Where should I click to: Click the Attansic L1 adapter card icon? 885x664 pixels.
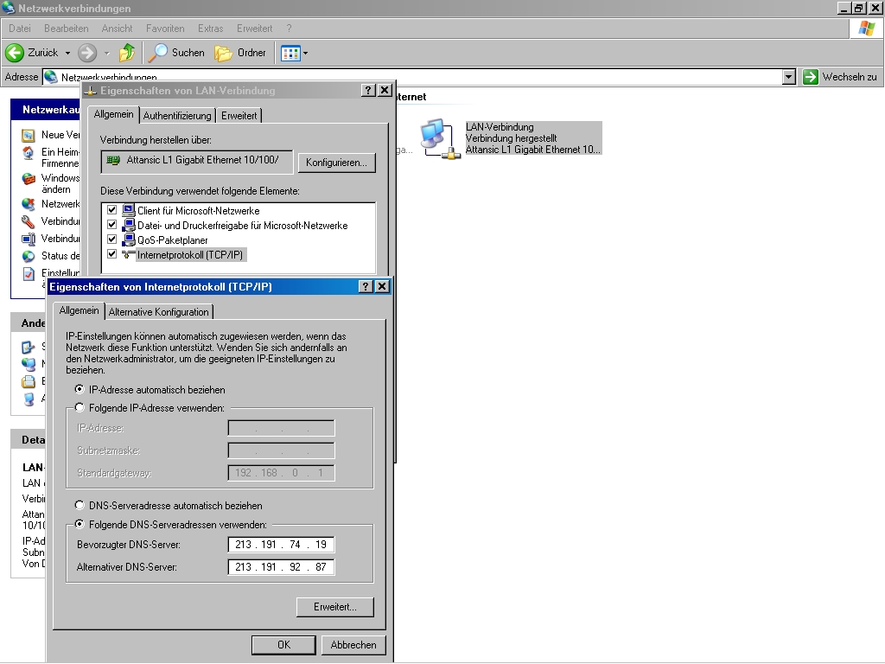(113, 160)
